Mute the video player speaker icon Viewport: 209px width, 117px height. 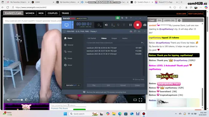8,100
